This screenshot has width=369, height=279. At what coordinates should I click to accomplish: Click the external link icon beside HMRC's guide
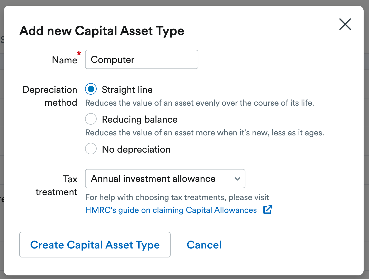pos(268,210)
